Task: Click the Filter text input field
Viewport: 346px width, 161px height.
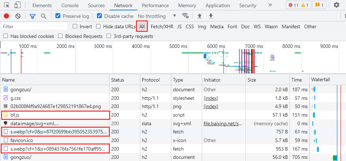Action: [x=34, y=26]
